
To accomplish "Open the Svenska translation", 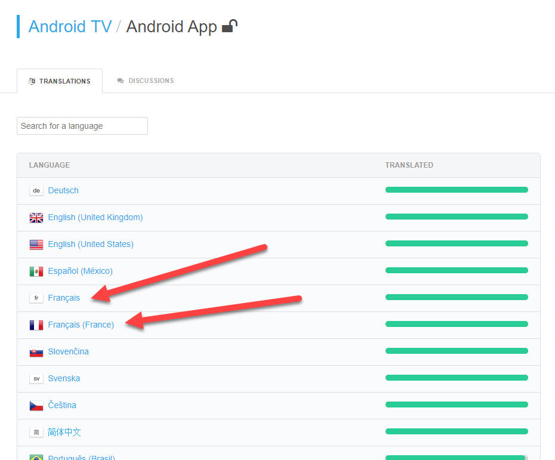I will click(64, 379).
